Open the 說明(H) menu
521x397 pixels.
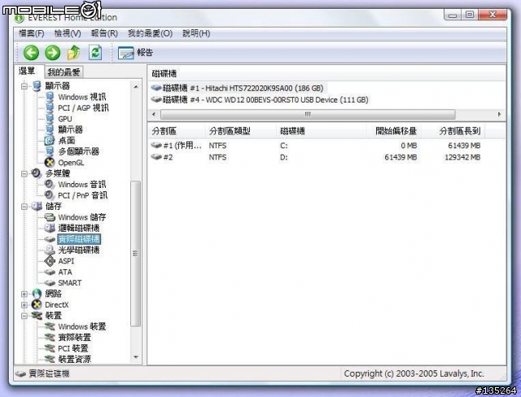tap(196, 33)
